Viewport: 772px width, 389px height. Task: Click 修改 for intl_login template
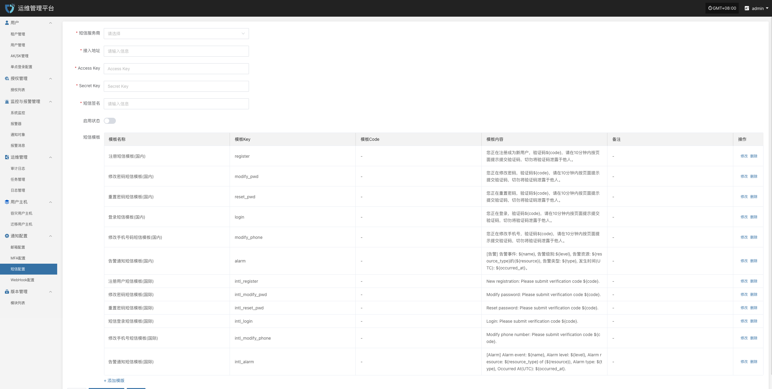[744, 321]
